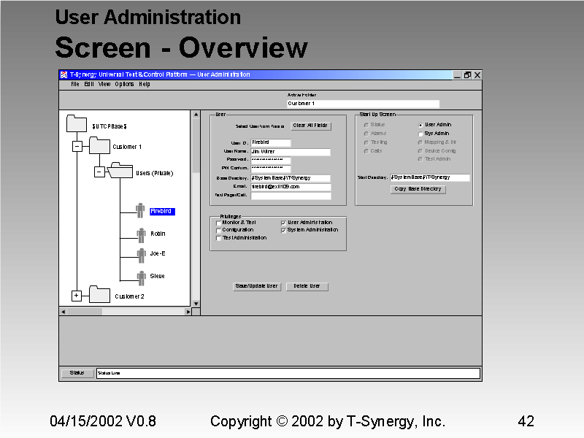584x438 pixels.
Task: Uncheck the User Administration privilege
Action: pyautogui.click(x=283, y=223)
